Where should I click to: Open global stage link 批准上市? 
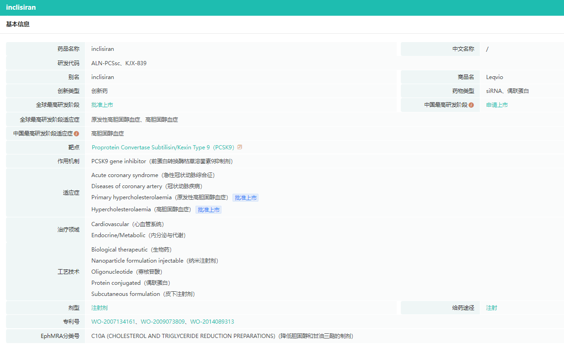(x=102, y=105)
